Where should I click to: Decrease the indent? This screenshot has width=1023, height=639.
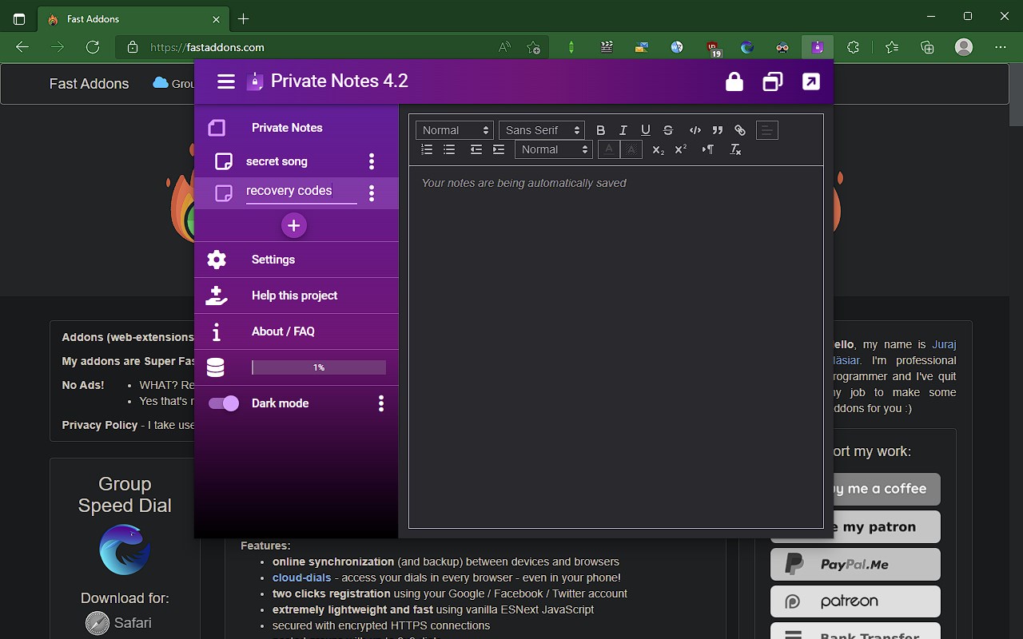(x=476, y=149)
